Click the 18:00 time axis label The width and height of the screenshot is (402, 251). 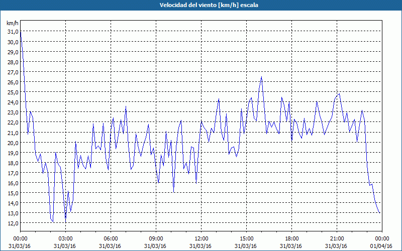tap(292, 239)
